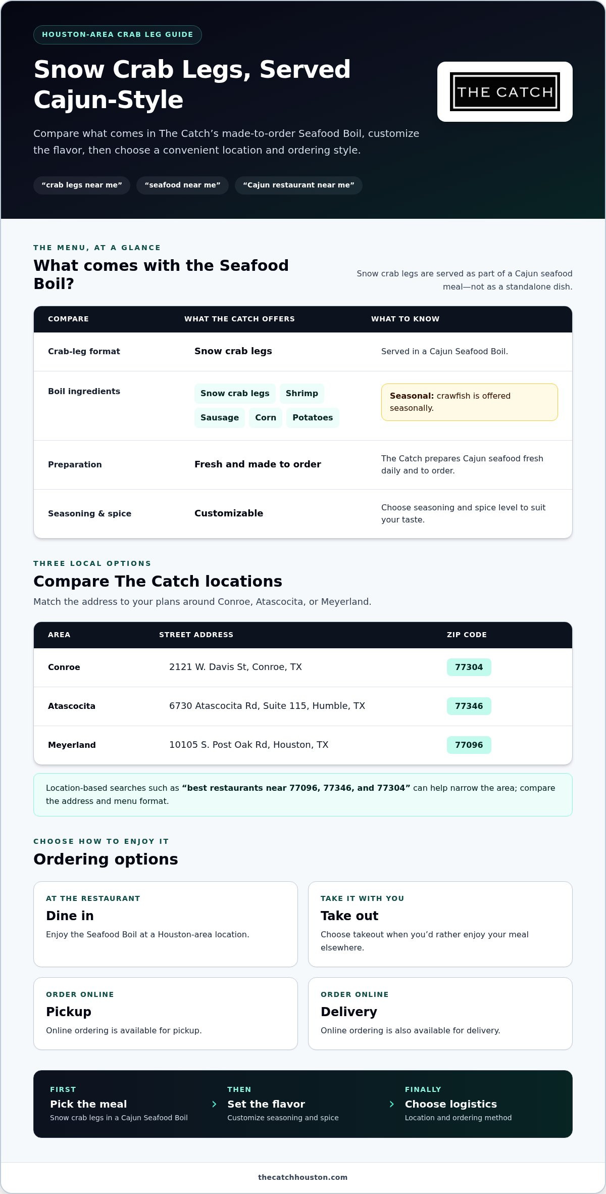Select the "Cajun restaurant near me" pill
606x1194 pixels.
(298, 185)
